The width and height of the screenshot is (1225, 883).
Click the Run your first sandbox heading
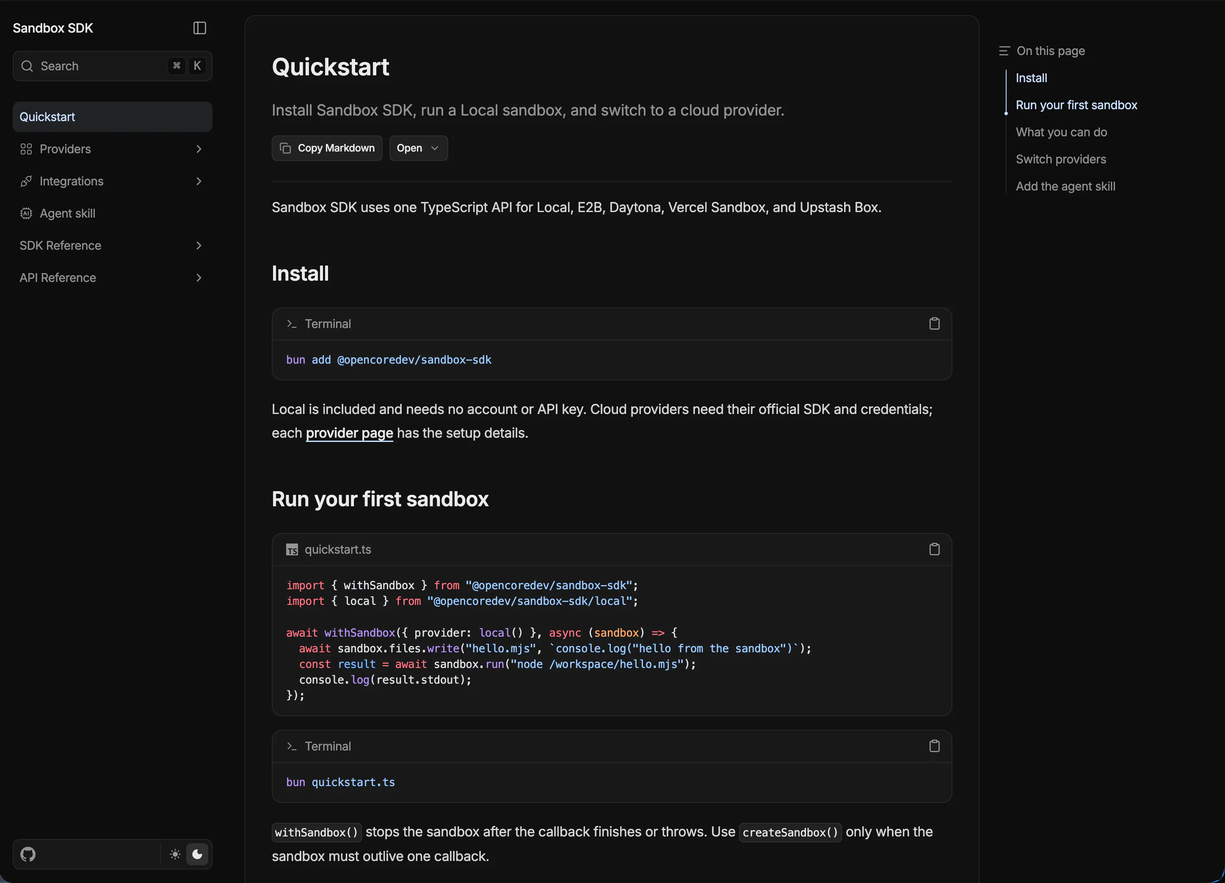coord(380,499)
